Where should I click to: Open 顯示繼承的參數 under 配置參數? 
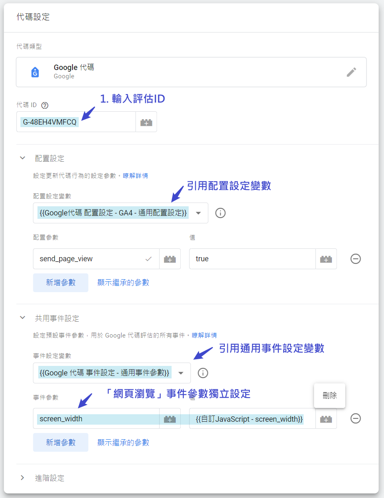point(123,283)
